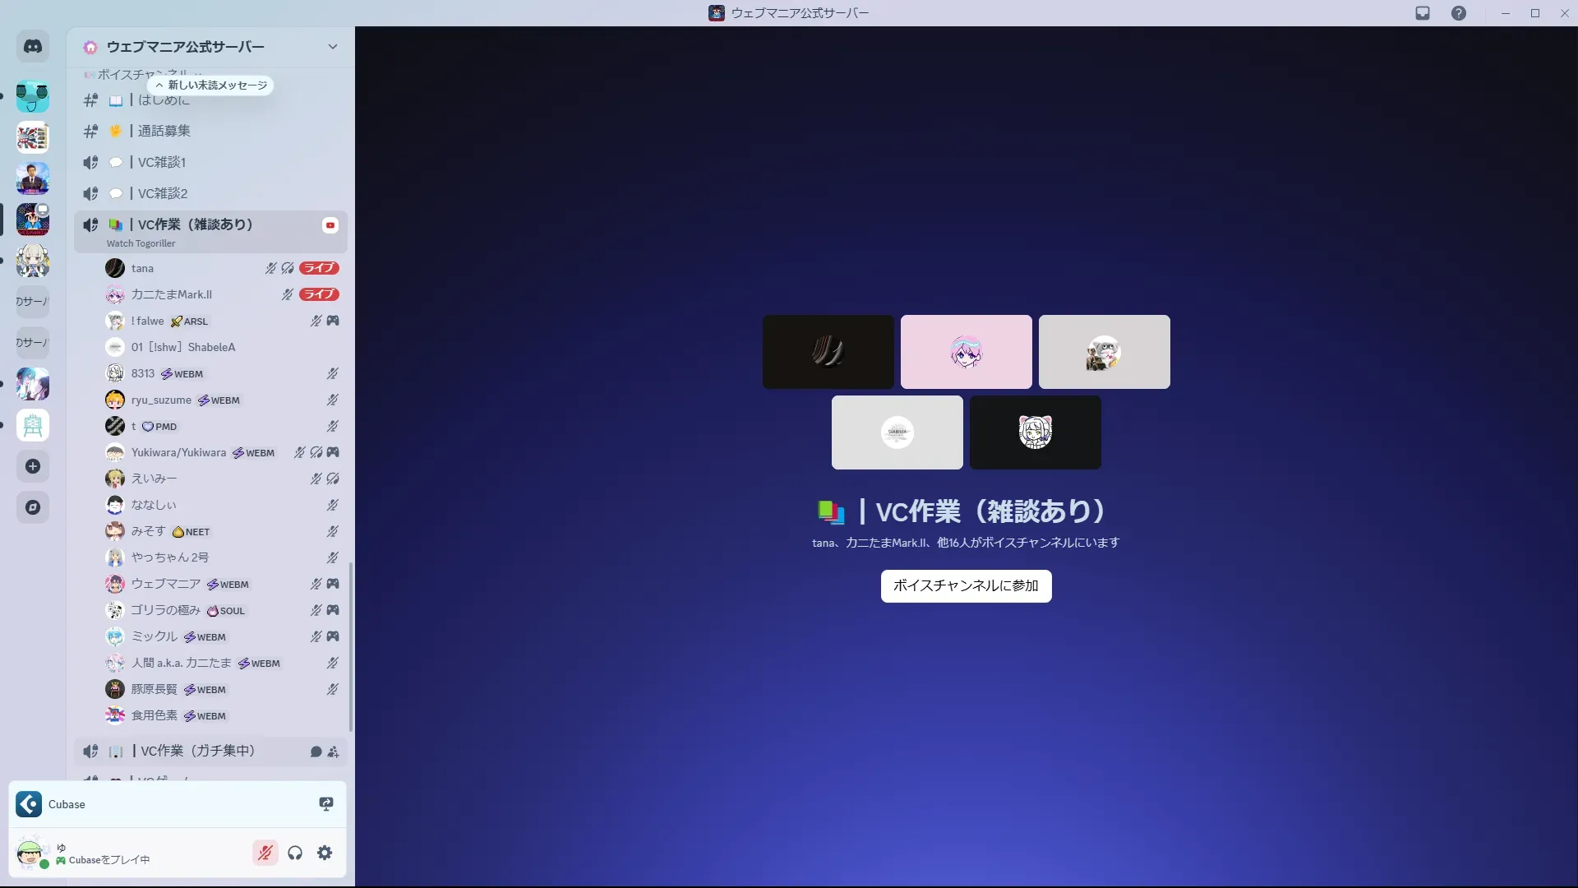This screenshot has height=888, width=1578.
Task: Toggle headphone deafen in user panel
Action: tap(295, 853)
